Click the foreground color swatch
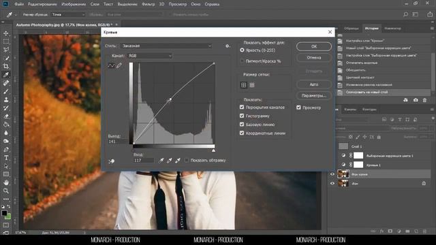The image size is (436, 245). [x=4, y=213]
